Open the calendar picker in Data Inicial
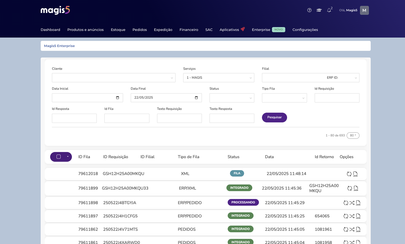 click(x=117, y=98)
